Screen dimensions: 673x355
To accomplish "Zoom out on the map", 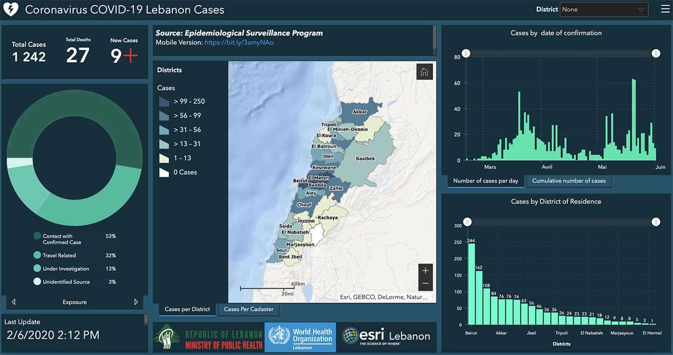I will tap(425, 283).
